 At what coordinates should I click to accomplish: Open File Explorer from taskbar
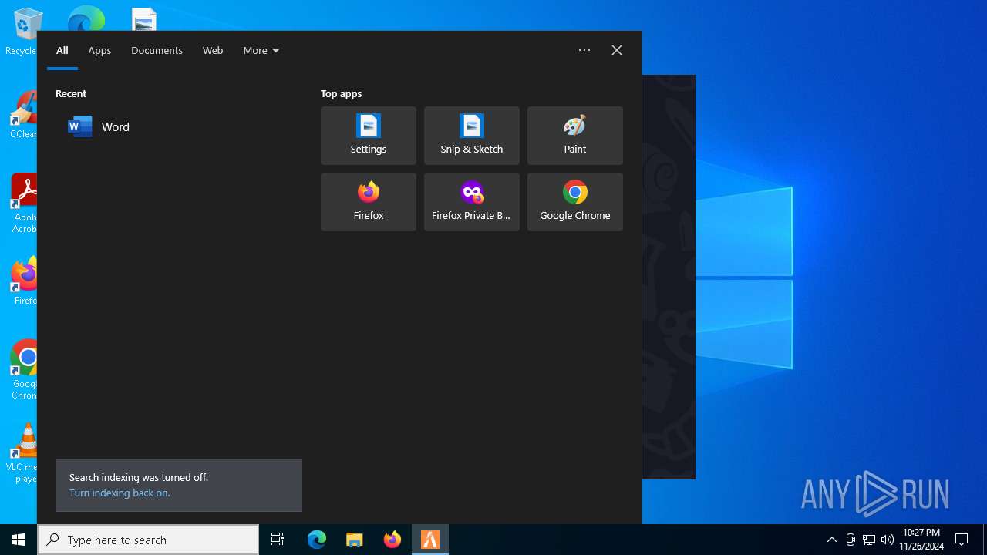point(355,540)
